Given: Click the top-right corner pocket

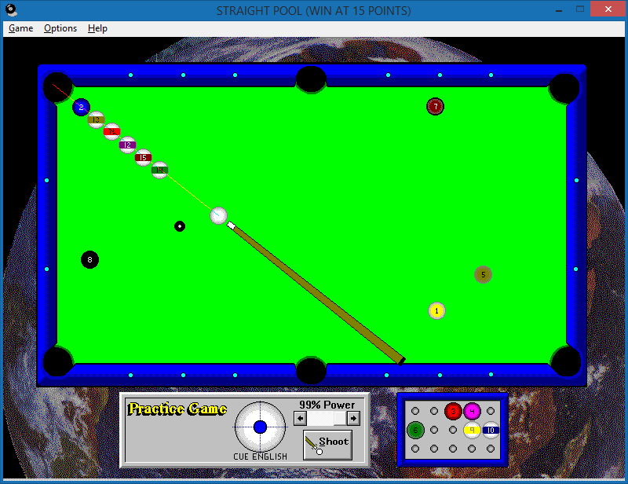Looking at the screenshot, I should pos(564,88).
